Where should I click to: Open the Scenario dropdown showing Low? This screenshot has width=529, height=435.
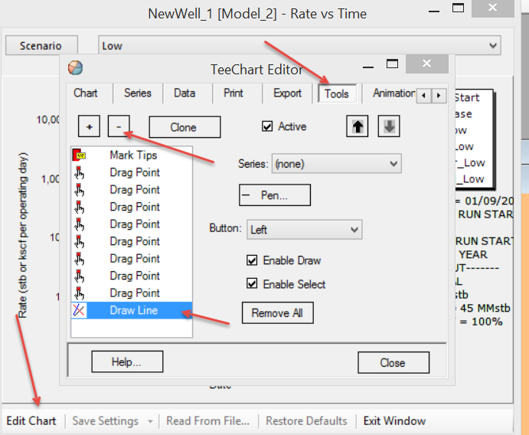pos(299,45)
